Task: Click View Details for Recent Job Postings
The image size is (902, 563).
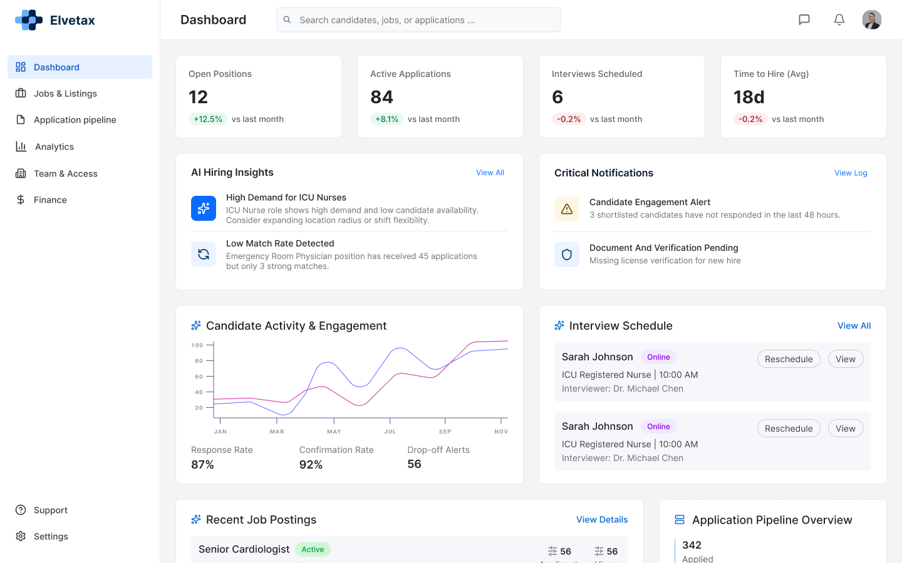Action: (602, 520)
